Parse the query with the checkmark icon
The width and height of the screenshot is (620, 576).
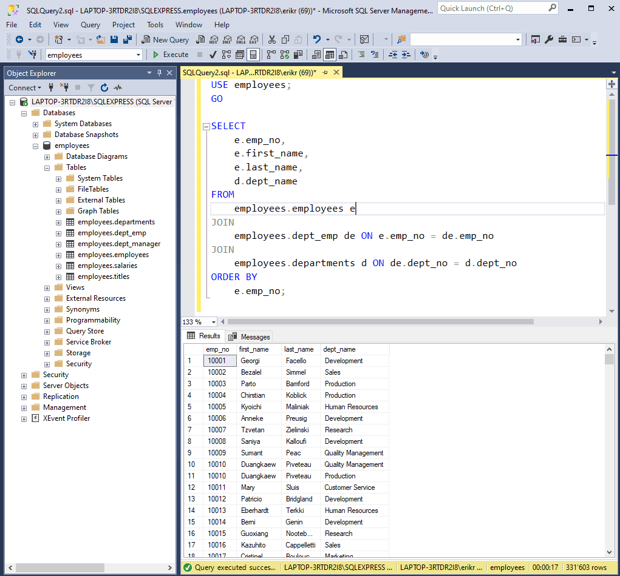(213, 55)
